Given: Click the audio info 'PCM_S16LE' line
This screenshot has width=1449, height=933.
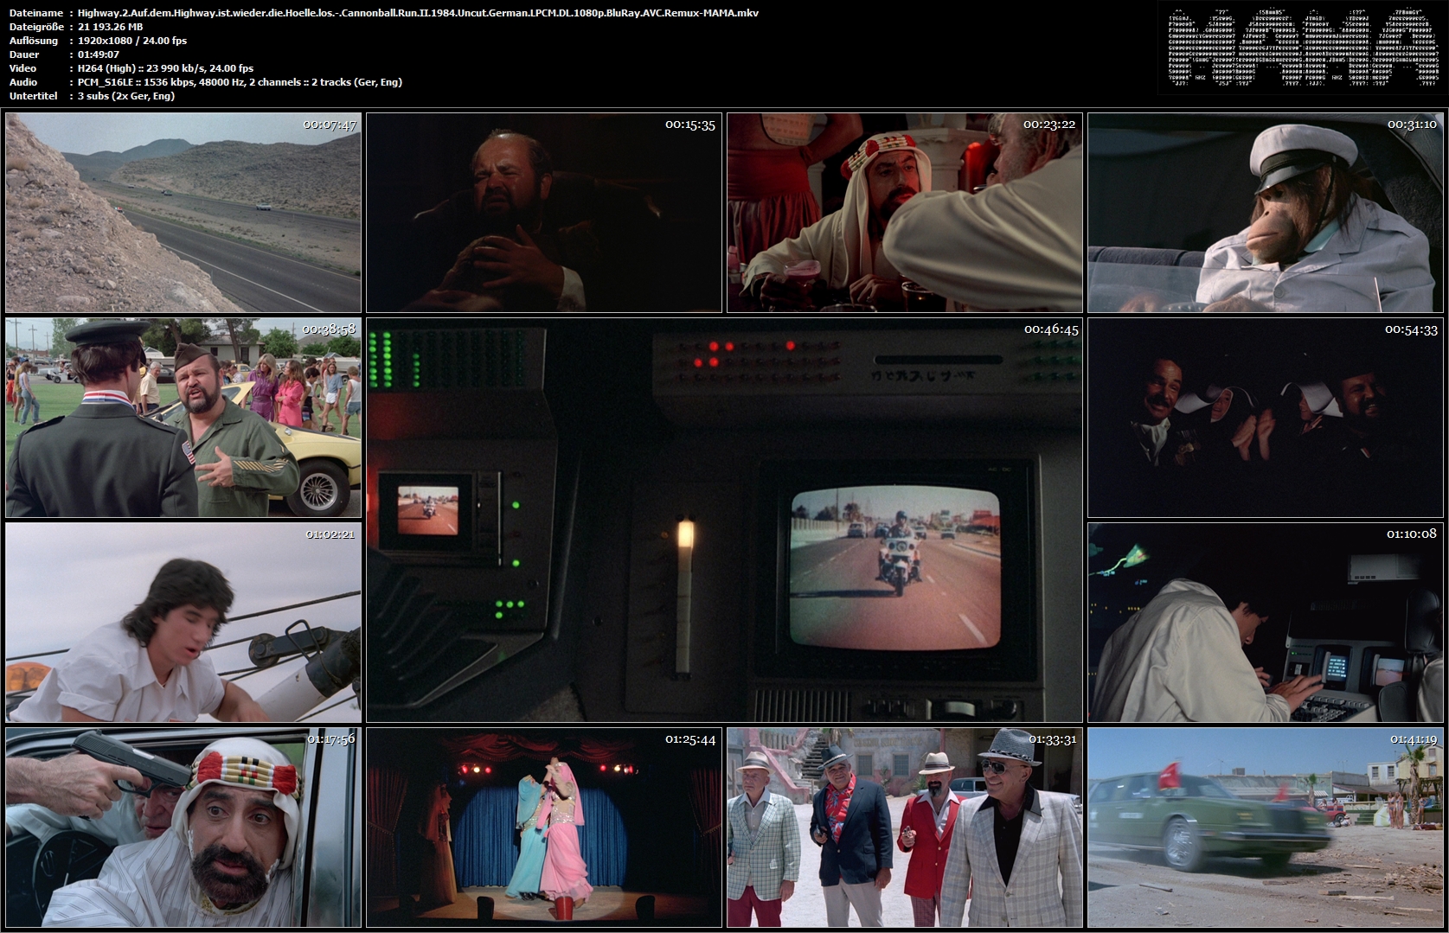Looking at the screenshot, I should [x=240, y=82].
